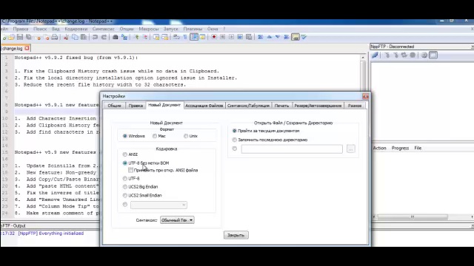The height and width of the screenshot is (266, 474).
Task: Open the Синтаксис 'Обычный Тек' dropdown
Action: click(177, 220)
